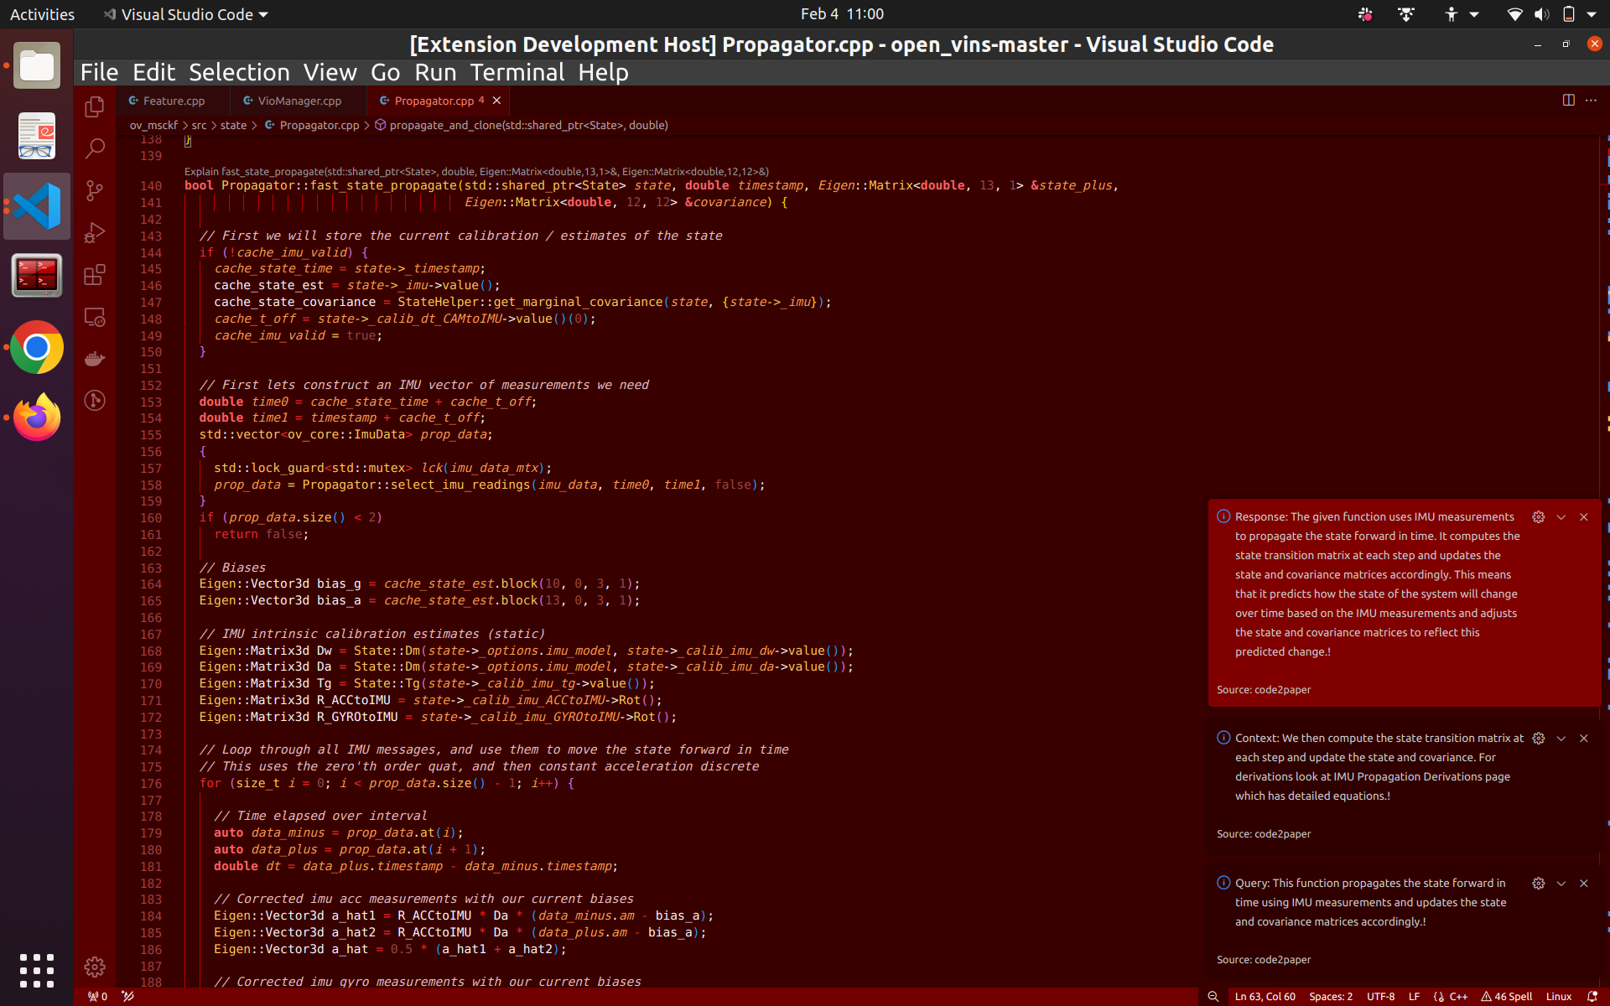Close the Query notification
The height and width of the screenshot is (1006, 1610).
pos(1583,884)
